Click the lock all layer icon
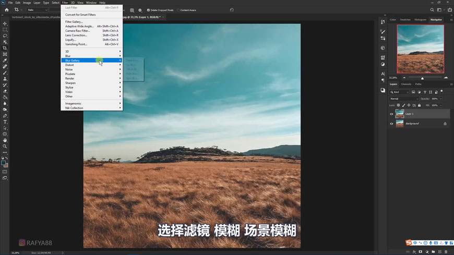 tap(419, 105)
